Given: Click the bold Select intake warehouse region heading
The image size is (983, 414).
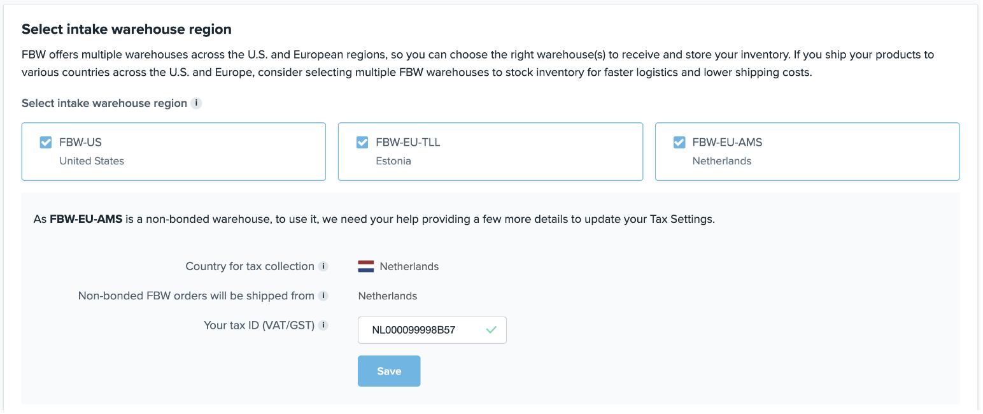Looking at the screenshot, I should [127, 29].
